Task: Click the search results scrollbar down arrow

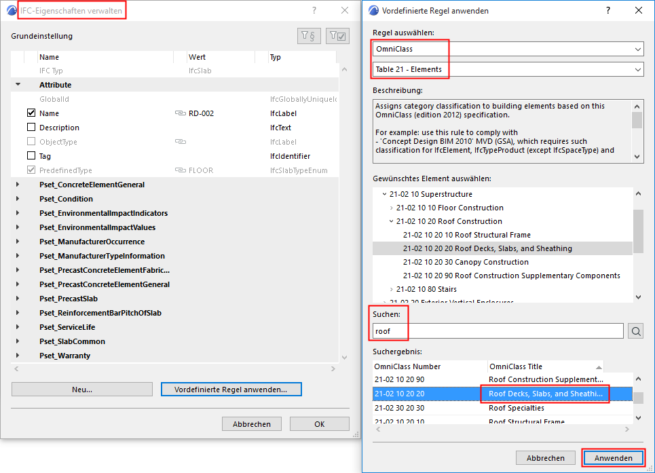Action: [x=638, y=417]
